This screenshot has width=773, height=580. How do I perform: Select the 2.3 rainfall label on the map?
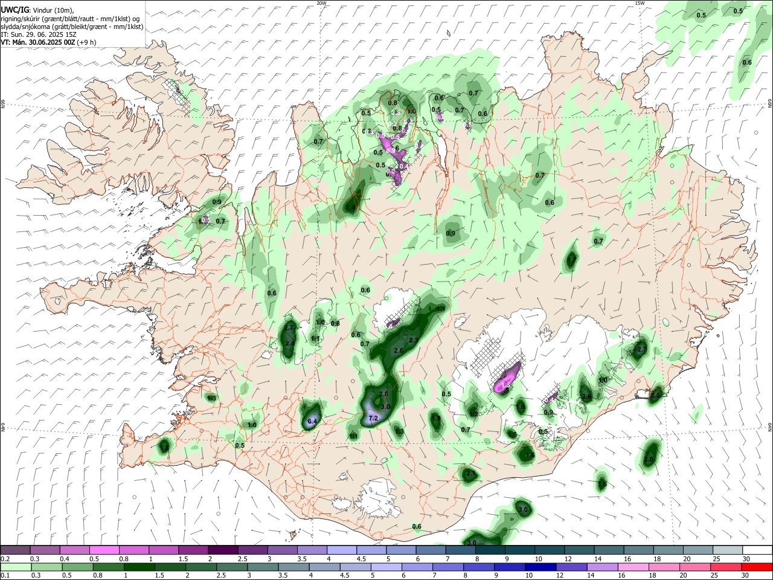414,341
